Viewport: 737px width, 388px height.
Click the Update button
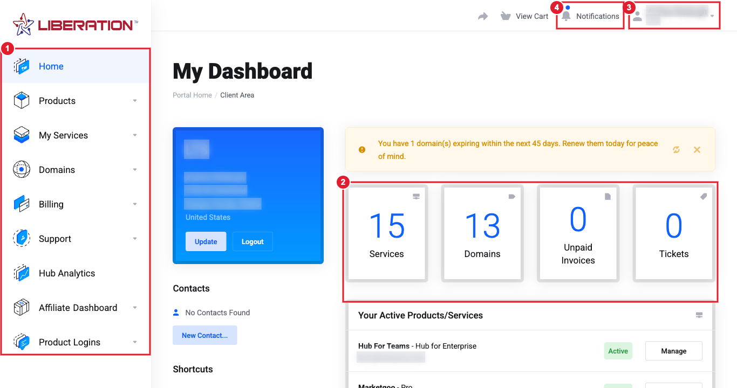206,241
